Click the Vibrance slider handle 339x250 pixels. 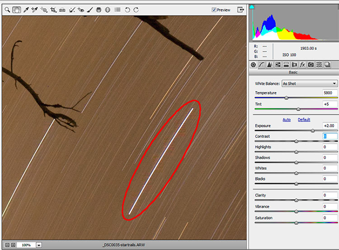(x=296, y=211)
